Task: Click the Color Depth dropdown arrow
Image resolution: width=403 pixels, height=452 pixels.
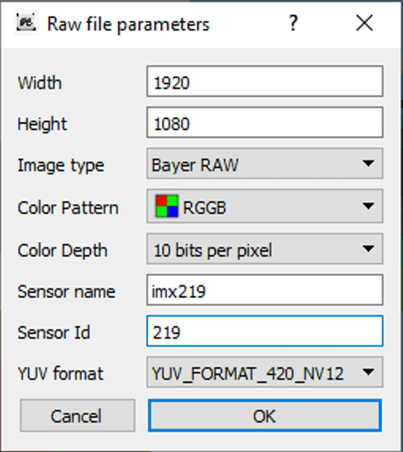Action: (368, 249)
